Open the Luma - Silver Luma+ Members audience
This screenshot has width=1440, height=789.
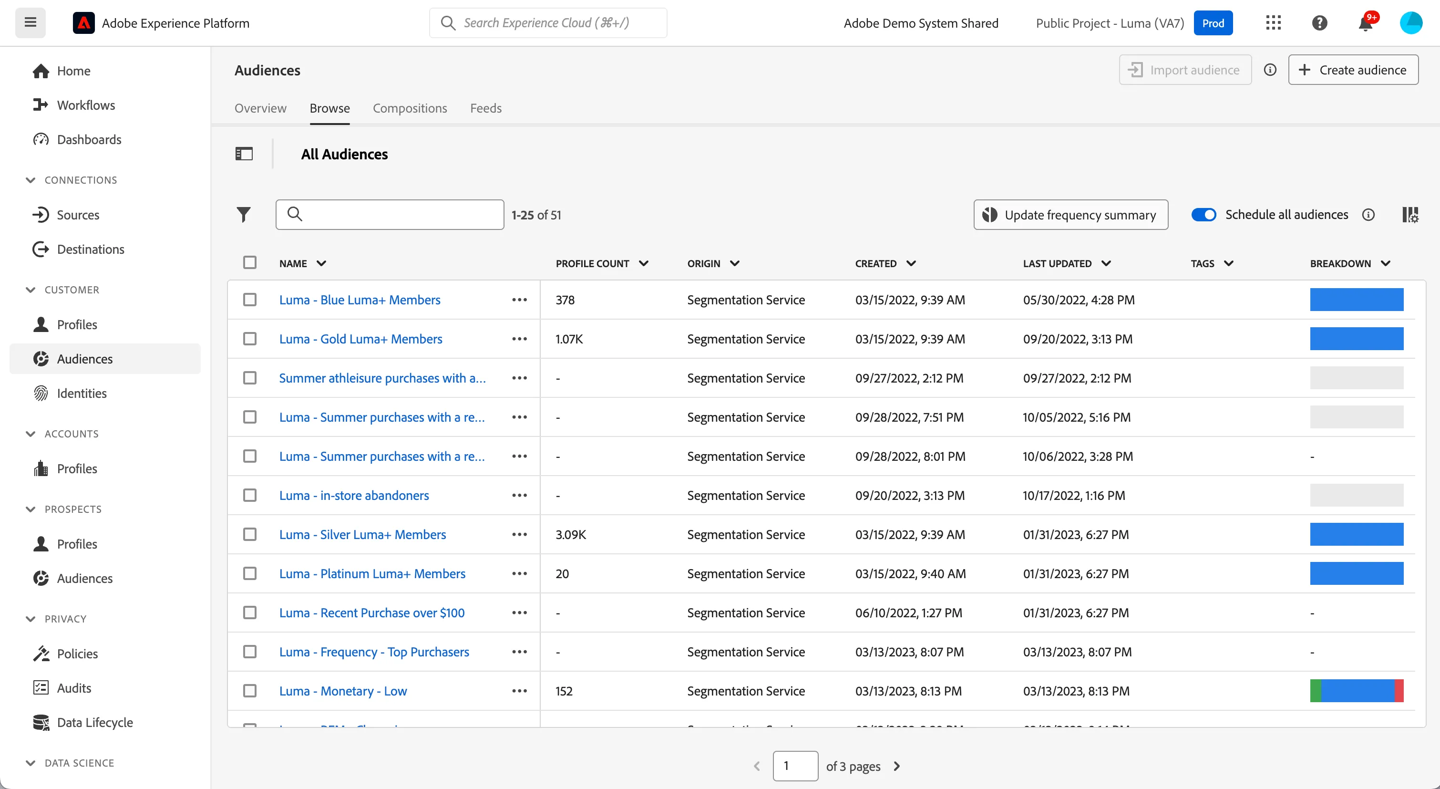tap(363, 535)
